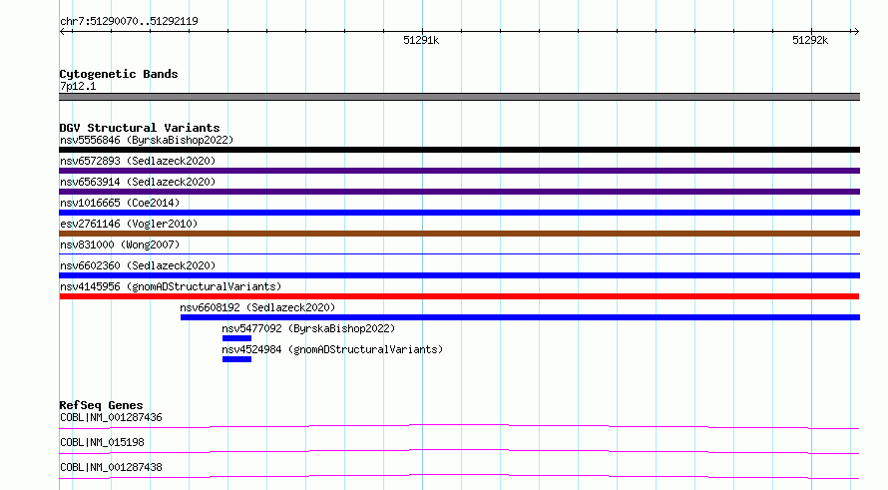Click the right arrow of the ruler

click(856, 32)
